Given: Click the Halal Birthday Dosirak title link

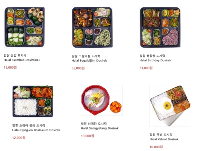Looking at the screenshot, I should pyautogui.click(x=155, y=60).
